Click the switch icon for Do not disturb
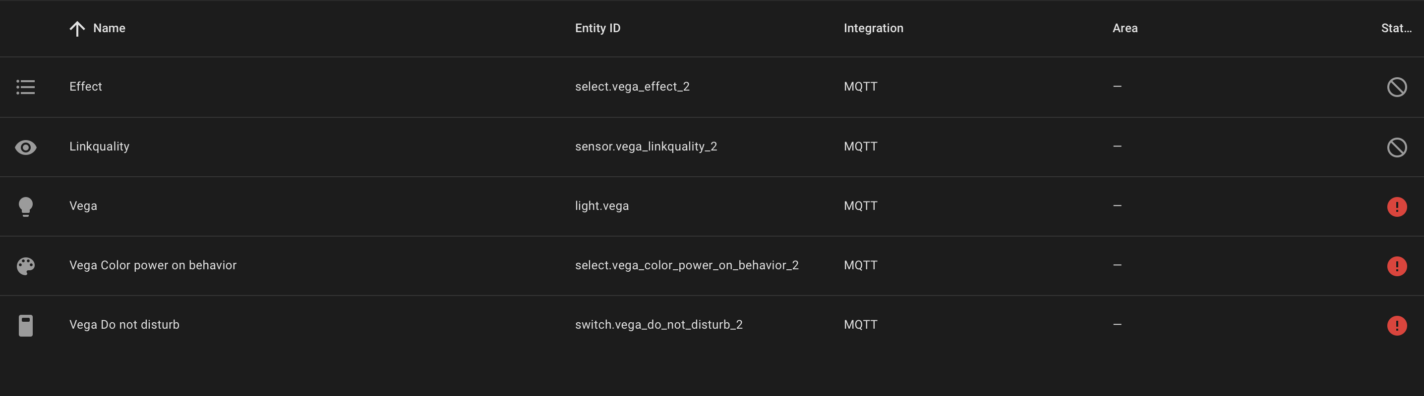Viewport: 1424px width, 396px height. [25, 325]
